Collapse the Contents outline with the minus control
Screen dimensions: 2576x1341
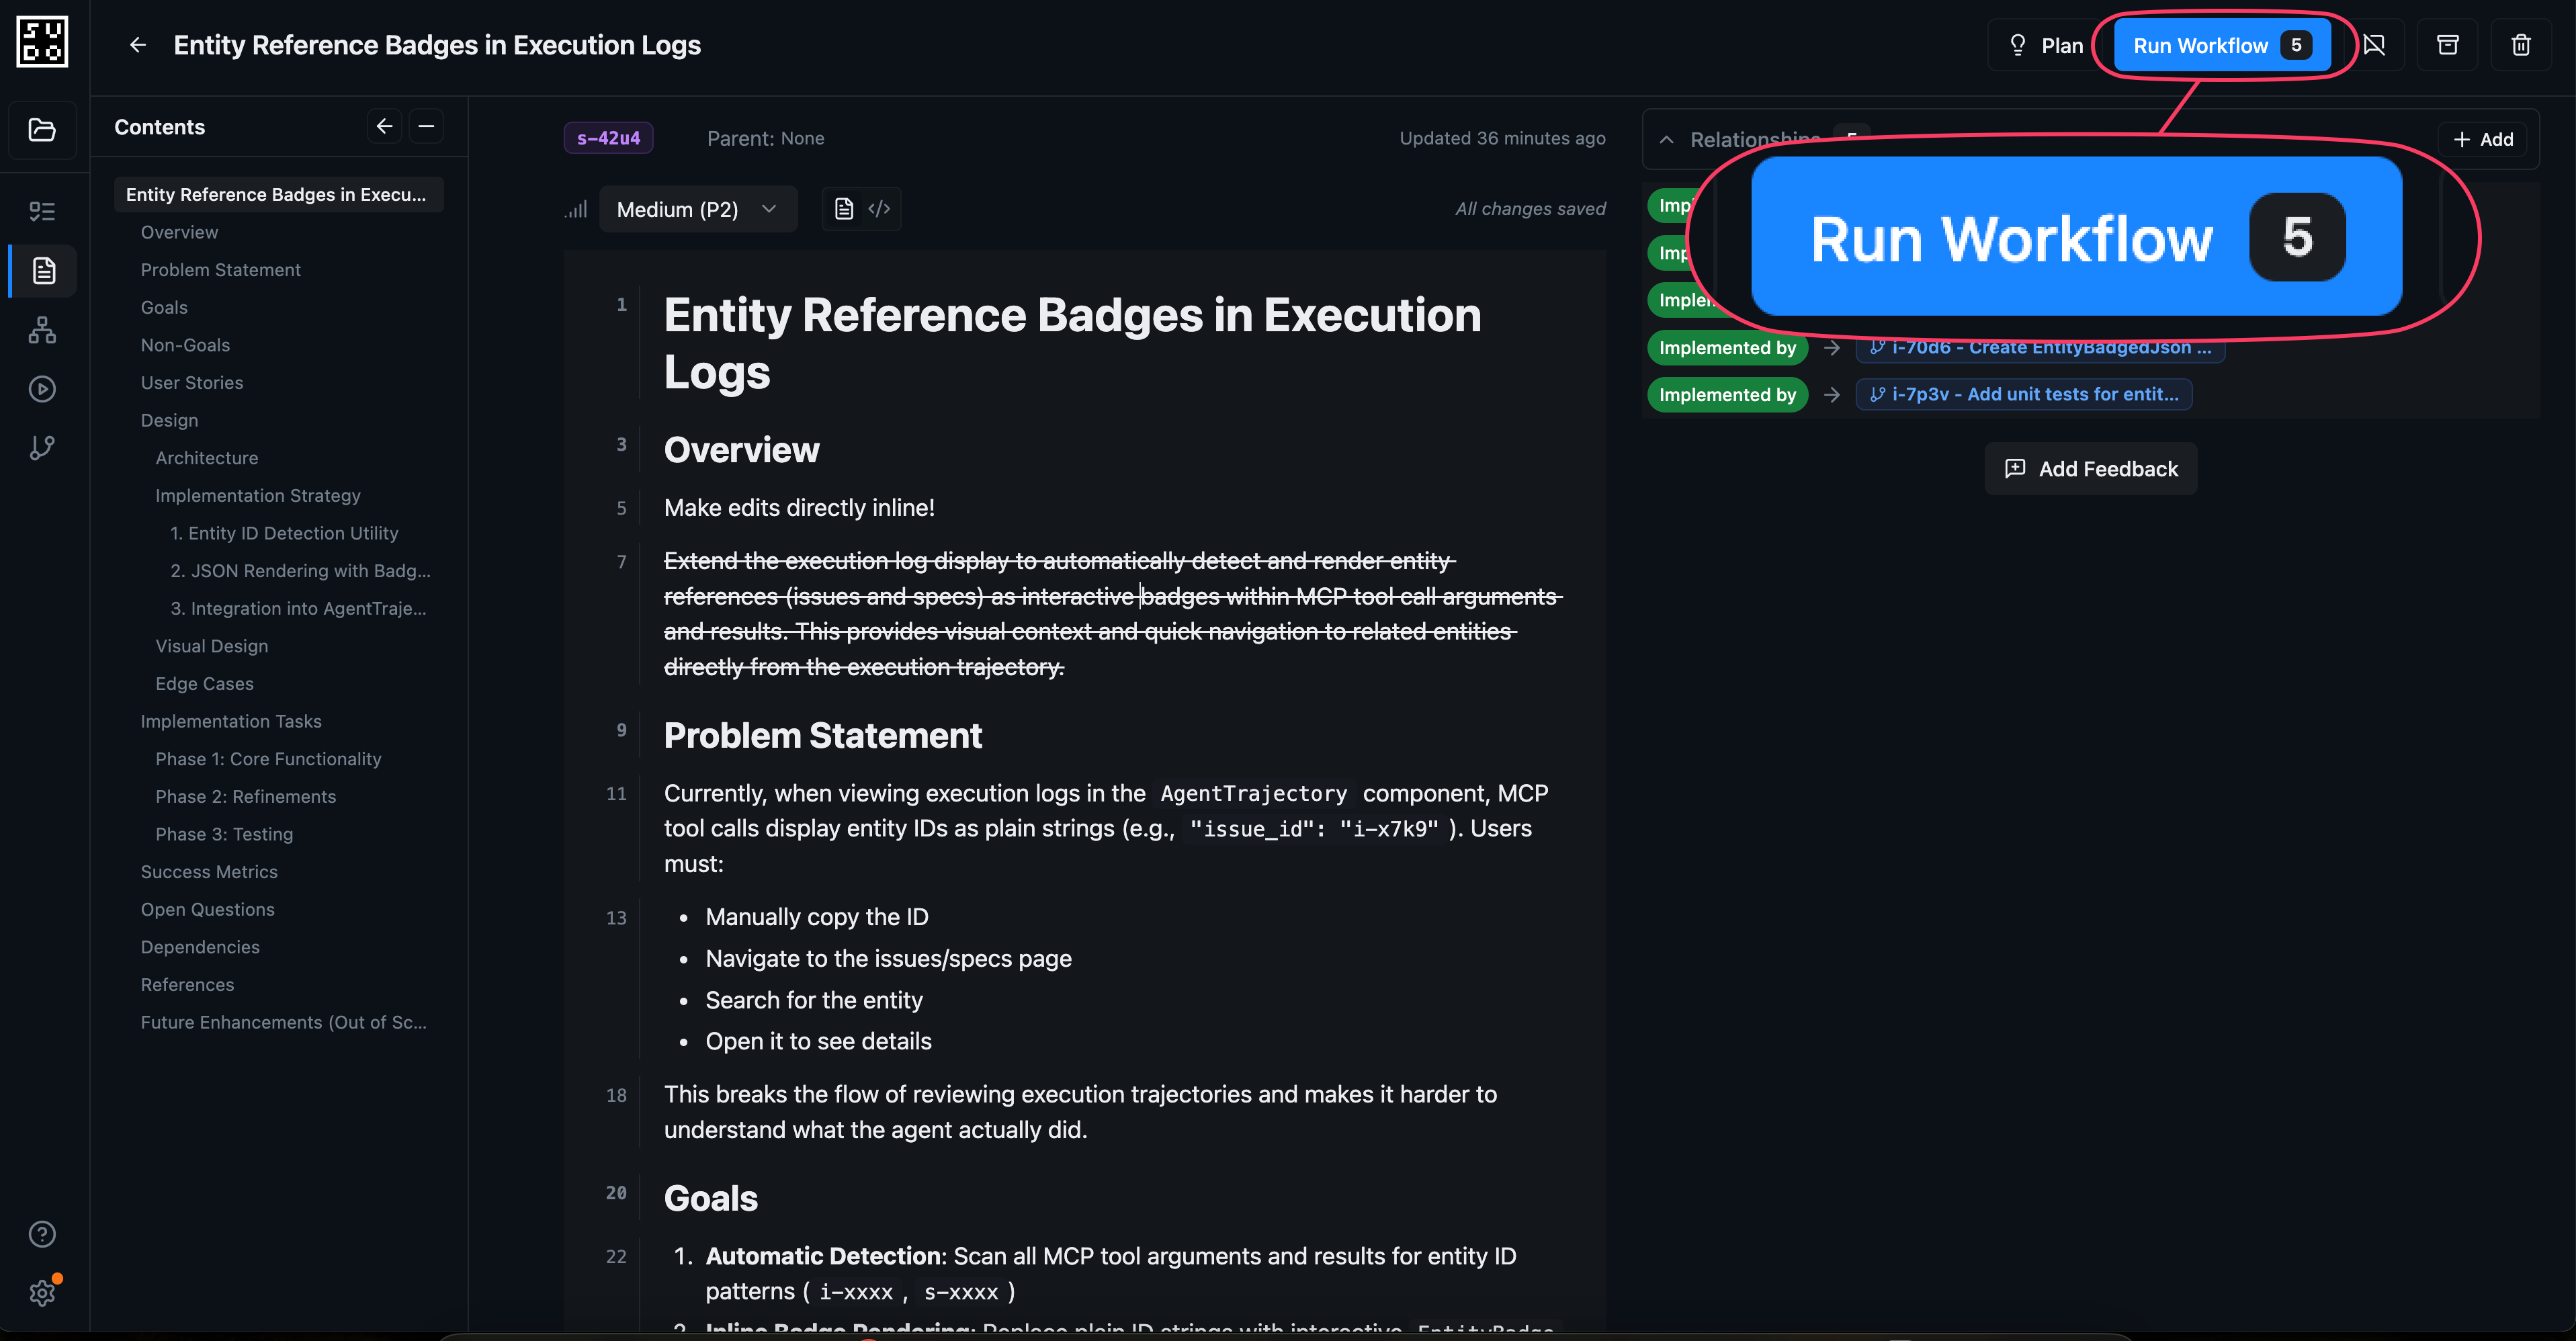[426, 126]
